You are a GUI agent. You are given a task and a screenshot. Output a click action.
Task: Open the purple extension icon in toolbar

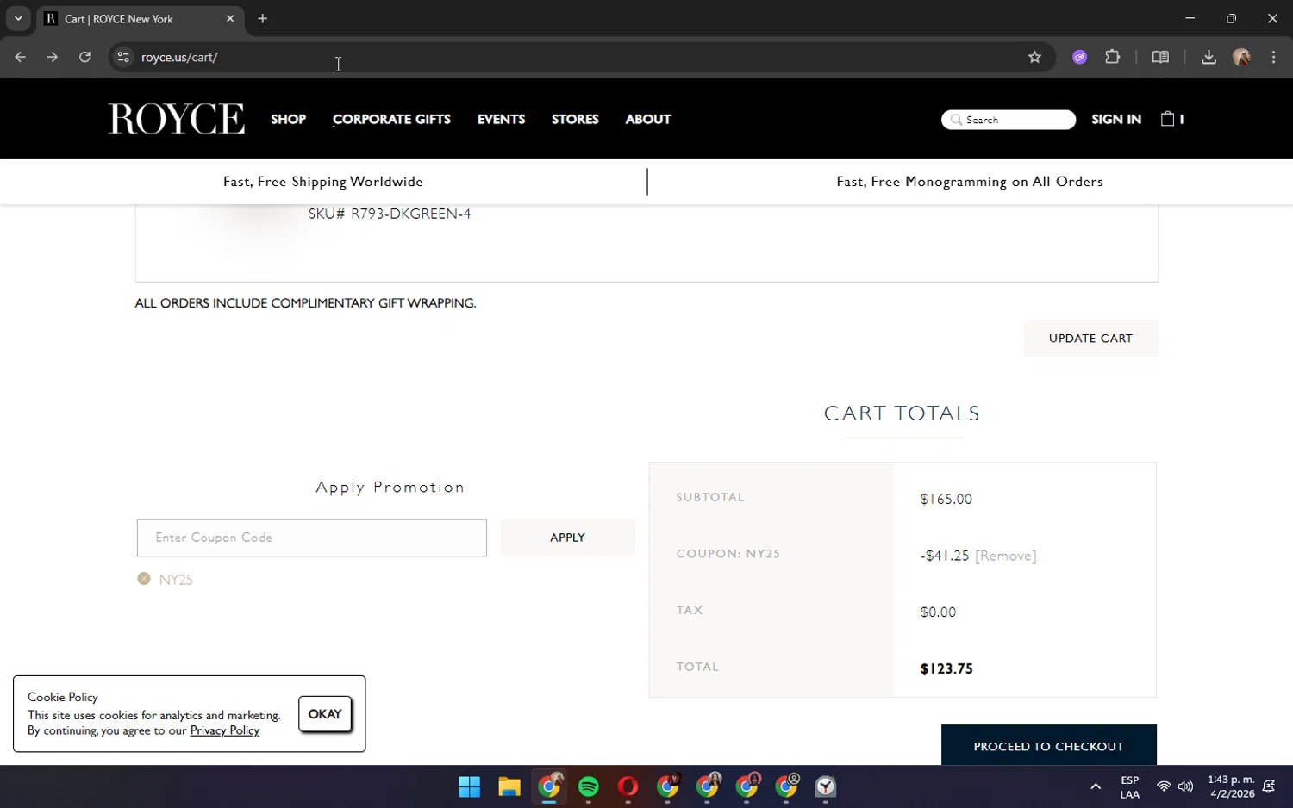(x=1079, y=57)
